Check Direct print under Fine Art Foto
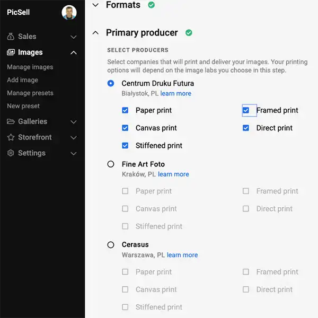Image resolution: width=318 pixels, height=318 pixels. [246, 209]
